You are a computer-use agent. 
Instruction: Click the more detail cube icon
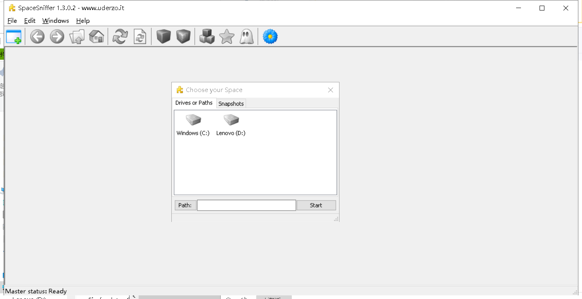(183, 37)
